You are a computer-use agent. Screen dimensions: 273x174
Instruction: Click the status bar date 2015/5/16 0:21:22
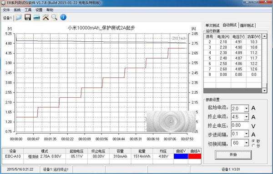(20, 169)
